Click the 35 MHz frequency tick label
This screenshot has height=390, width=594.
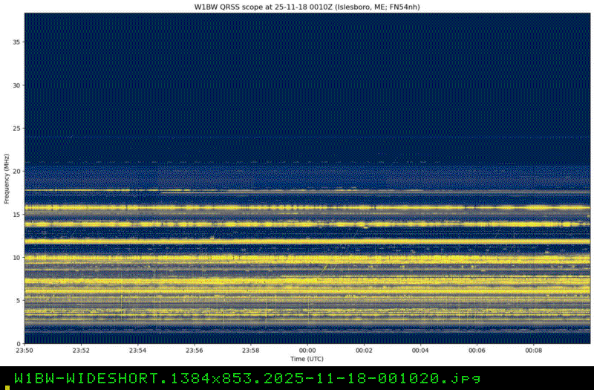point(16,42)
